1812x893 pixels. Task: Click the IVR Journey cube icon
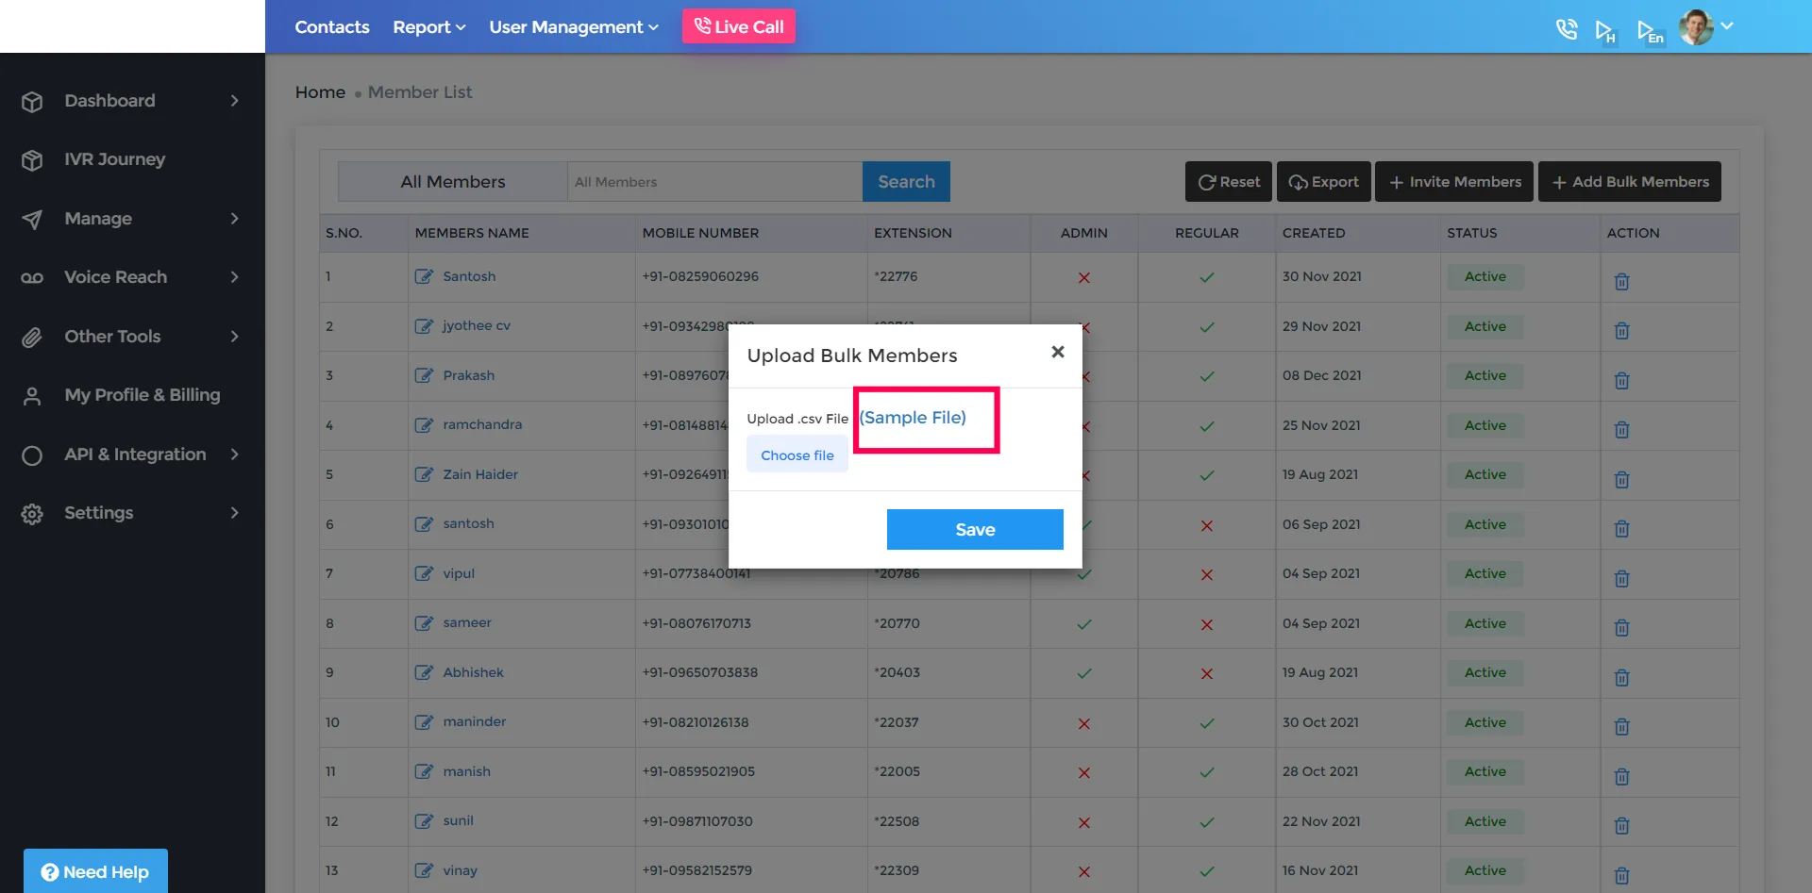coord(32,160)
